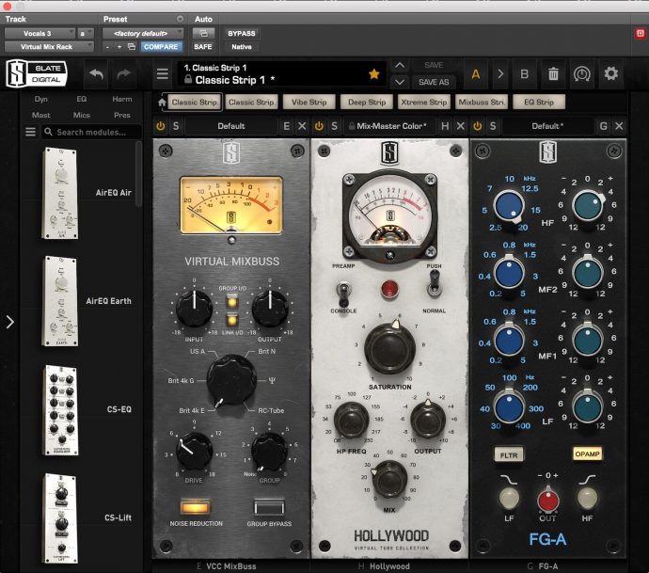Flip the Preamp/Console switch on Hollywood
The height and width of the screenshot is (573, 649).
343,294
